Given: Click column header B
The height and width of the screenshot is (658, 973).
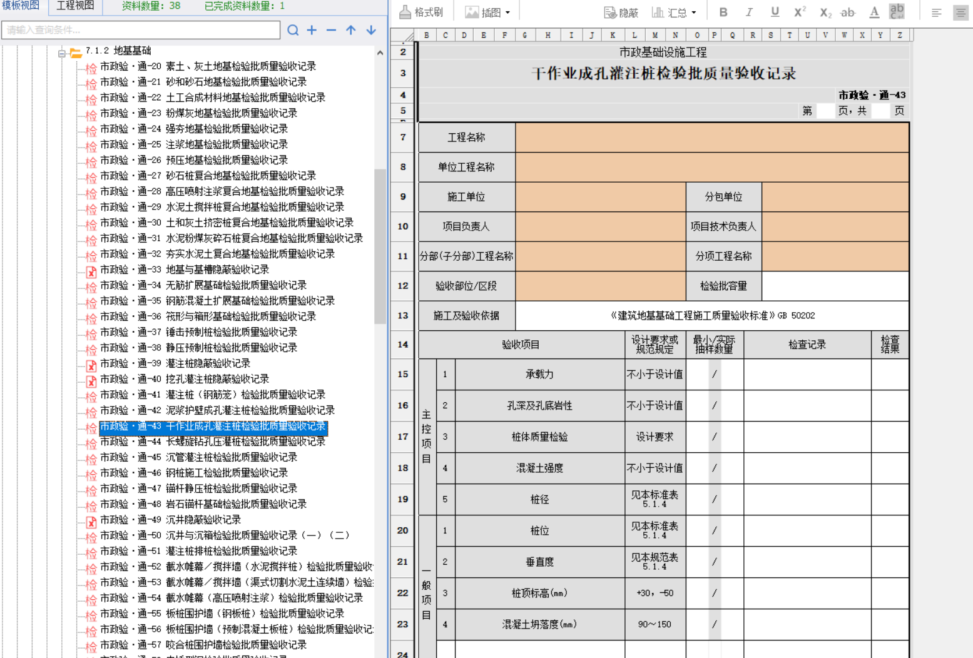Looking at the screenshot, I should [x=427, y=35].
